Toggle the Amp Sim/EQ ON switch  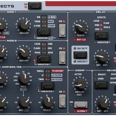click(x=62, y=101)
